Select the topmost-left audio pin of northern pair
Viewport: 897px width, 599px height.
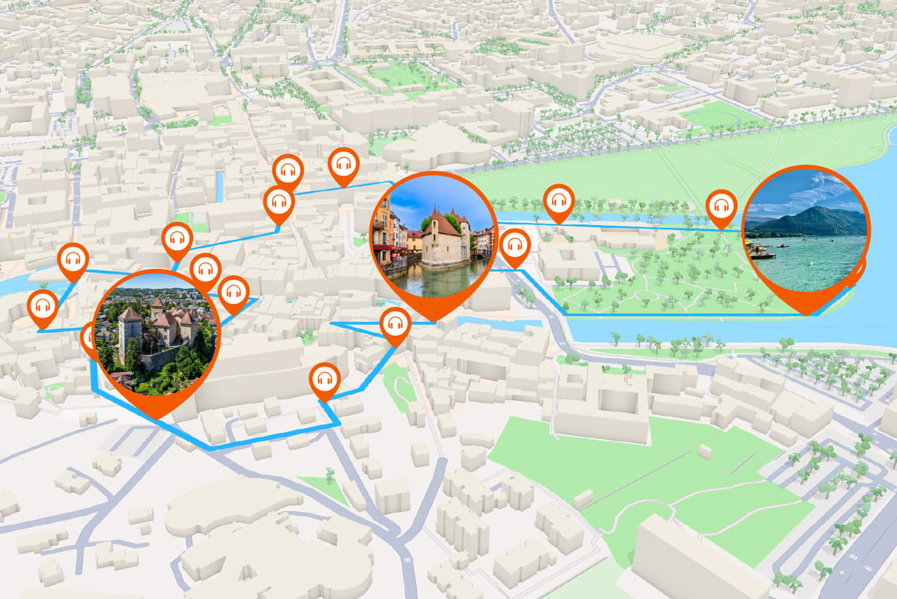click(288, 171)
